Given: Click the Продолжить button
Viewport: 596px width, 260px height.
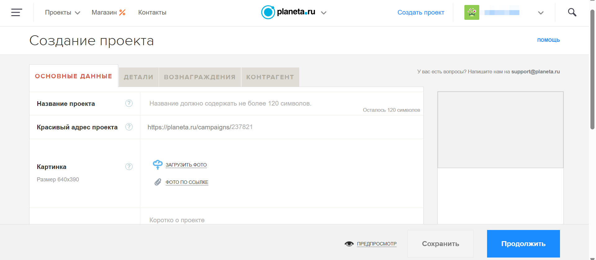Looking at the screenshot, I should coord(523,244).
